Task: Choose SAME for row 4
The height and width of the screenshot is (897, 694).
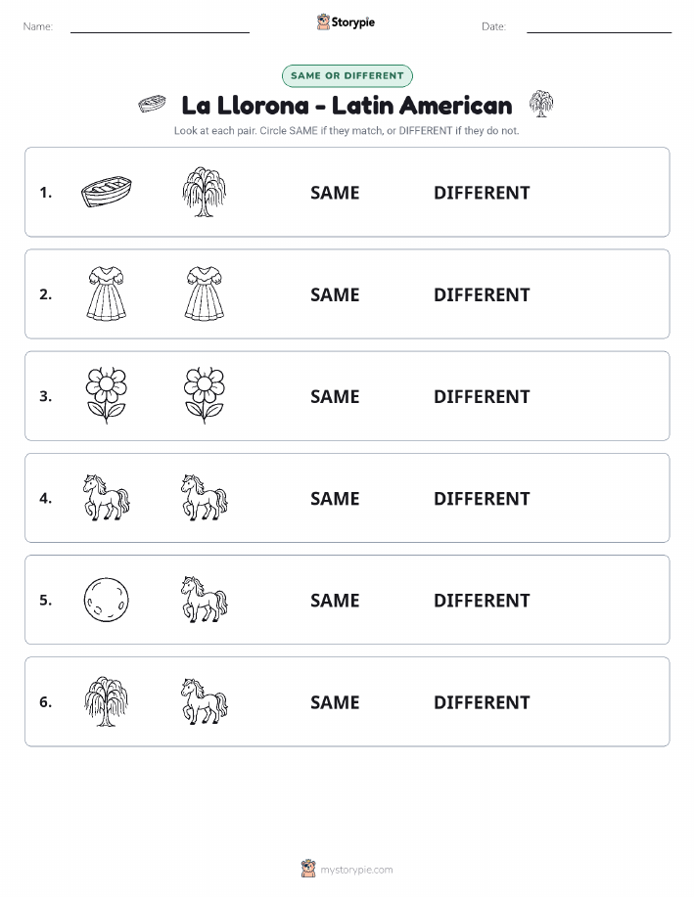Action: [335, 498]
